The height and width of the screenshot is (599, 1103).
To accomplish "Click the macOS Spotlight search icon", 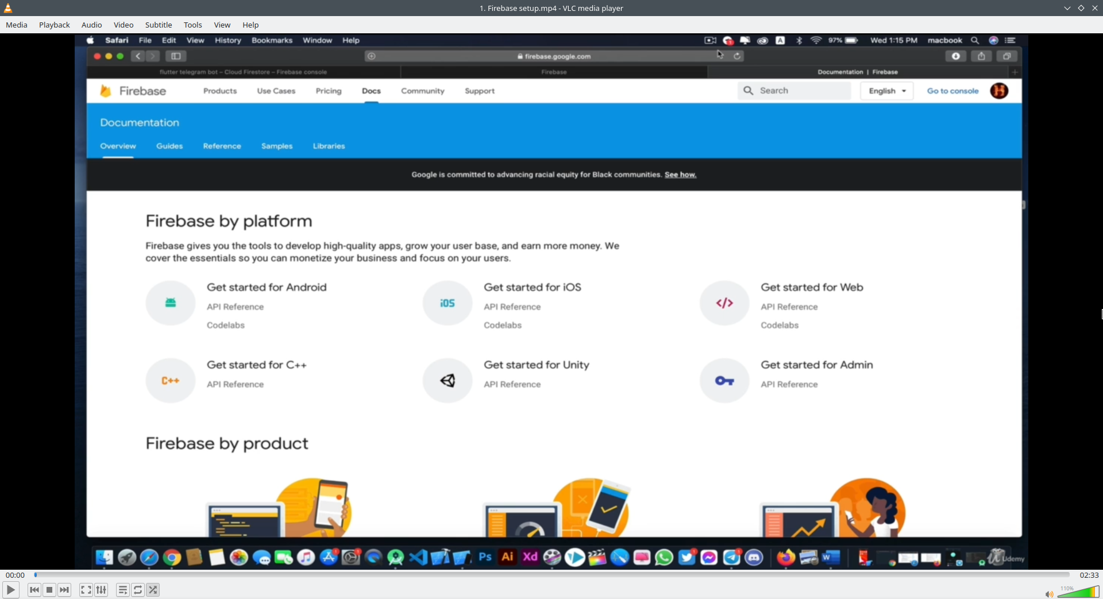I will (975, 40).
